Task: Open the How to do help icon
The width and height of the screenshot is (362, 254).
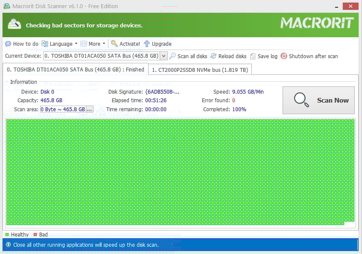Action: click(x=8, y=44)
